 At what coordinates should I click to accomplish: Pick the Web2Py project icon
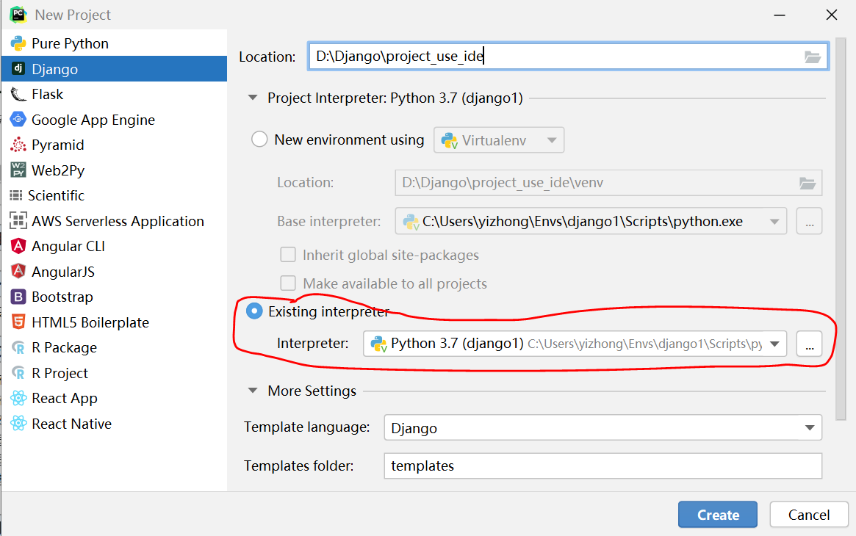tap(18, 170)
